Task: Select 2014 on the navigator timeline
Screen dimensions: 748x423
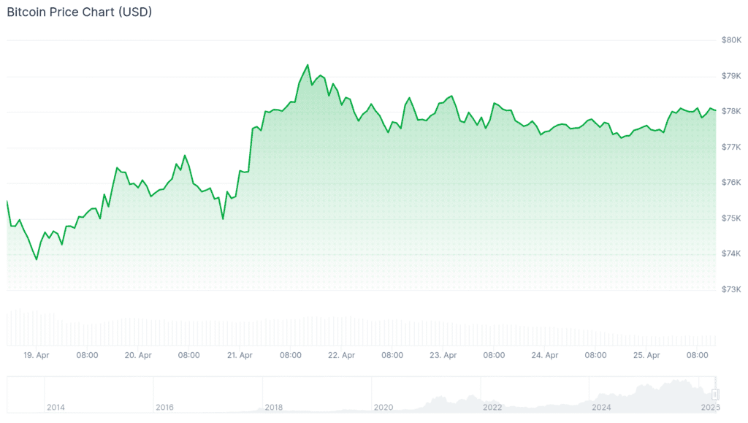Action: pos(56,407)
